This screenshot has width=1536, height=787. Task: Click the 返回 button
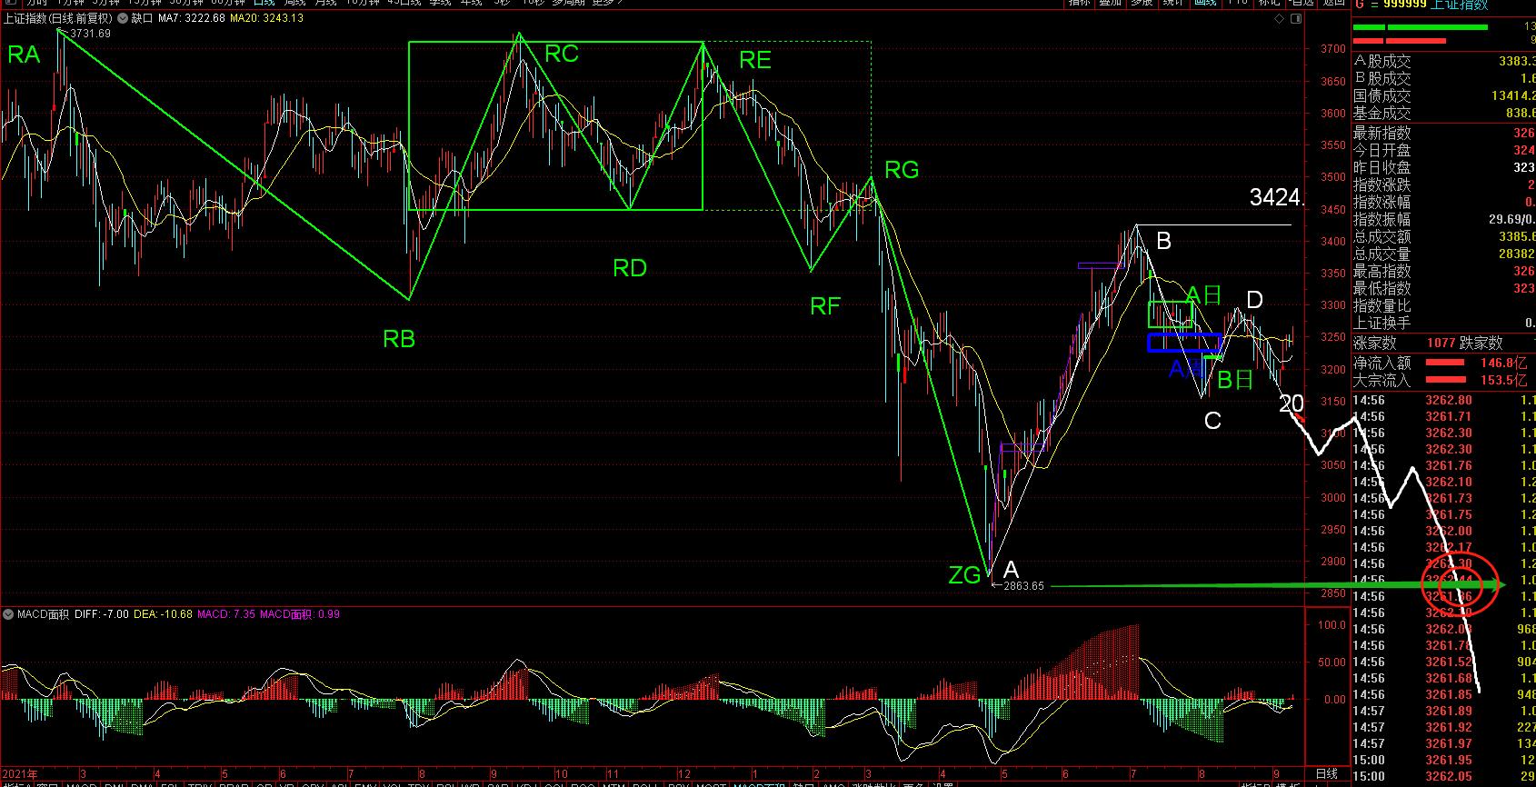tap(1333, 3)
